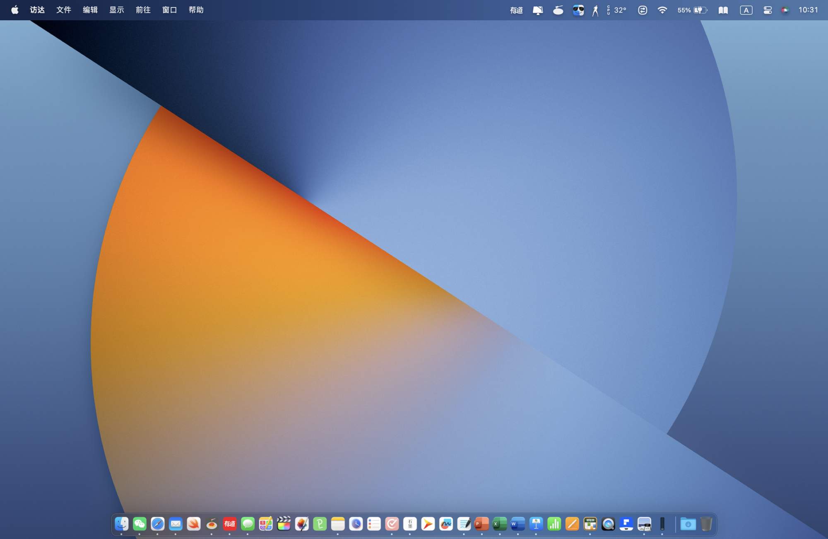
Task: Open Messages green speech bubble app
Action: click(248, 524)
